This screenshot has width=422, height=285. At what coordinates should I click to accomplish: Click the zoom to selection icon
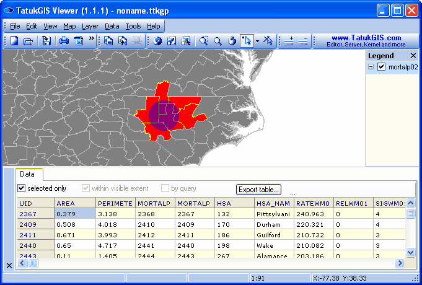click(186, 41)
